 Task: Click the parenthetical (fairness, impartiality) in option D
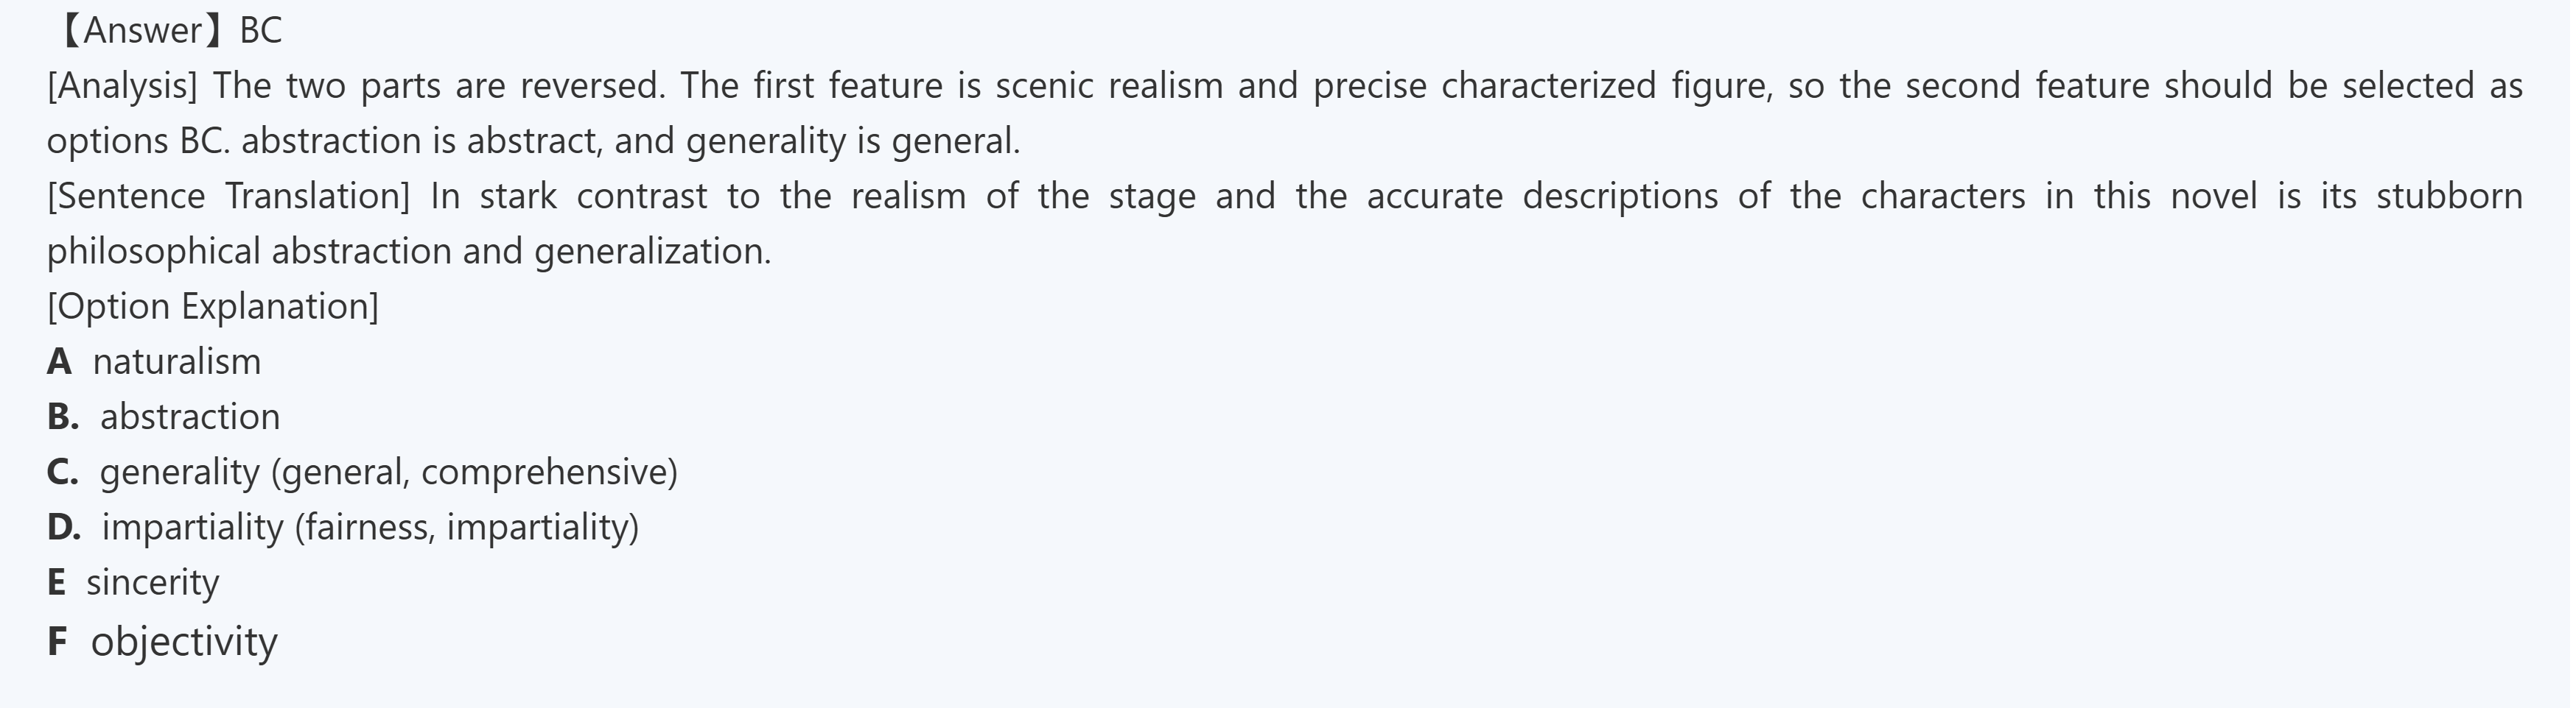(x=466, y=527)
